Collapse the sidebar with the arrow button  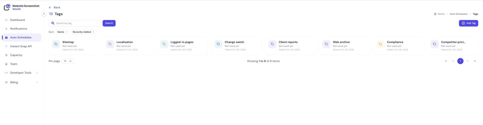44,14
